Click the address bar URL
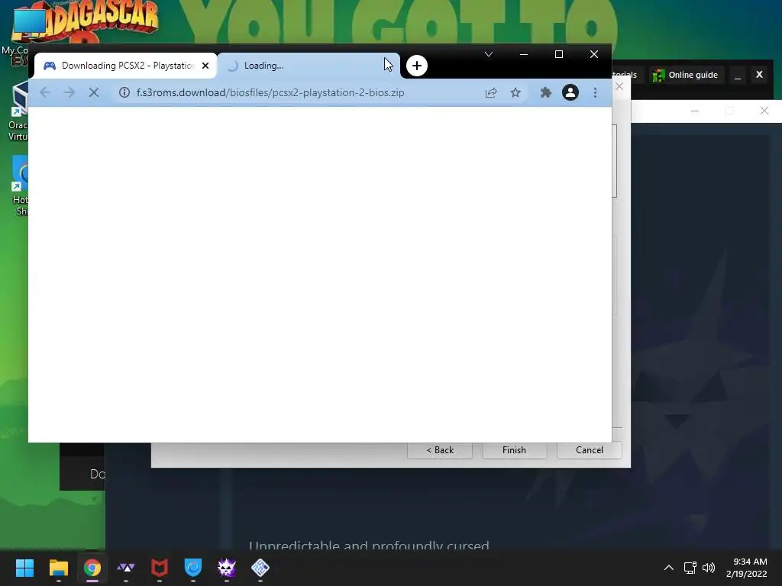This screenshot has height=586, width=782. (x=270, y=92)
